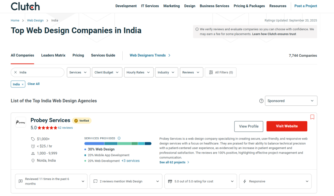Open the Sponsored sort dropdown
334x196 pixels.
tap(291, 101)
